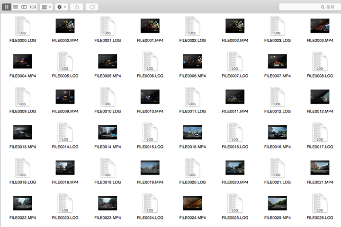This screenshot has height=227, width=341.
Task: Select the FILE0012.MP4 video thumbnail
Action: pos(320,96)
